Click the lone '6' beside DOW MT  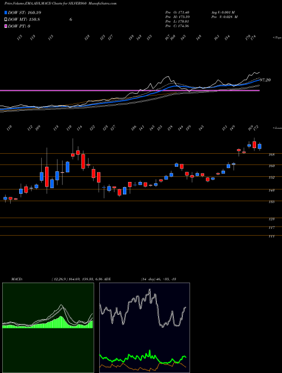click(70, 20)
